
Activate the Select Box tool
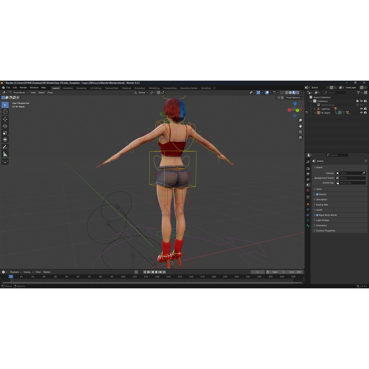(x=5, y=105)
